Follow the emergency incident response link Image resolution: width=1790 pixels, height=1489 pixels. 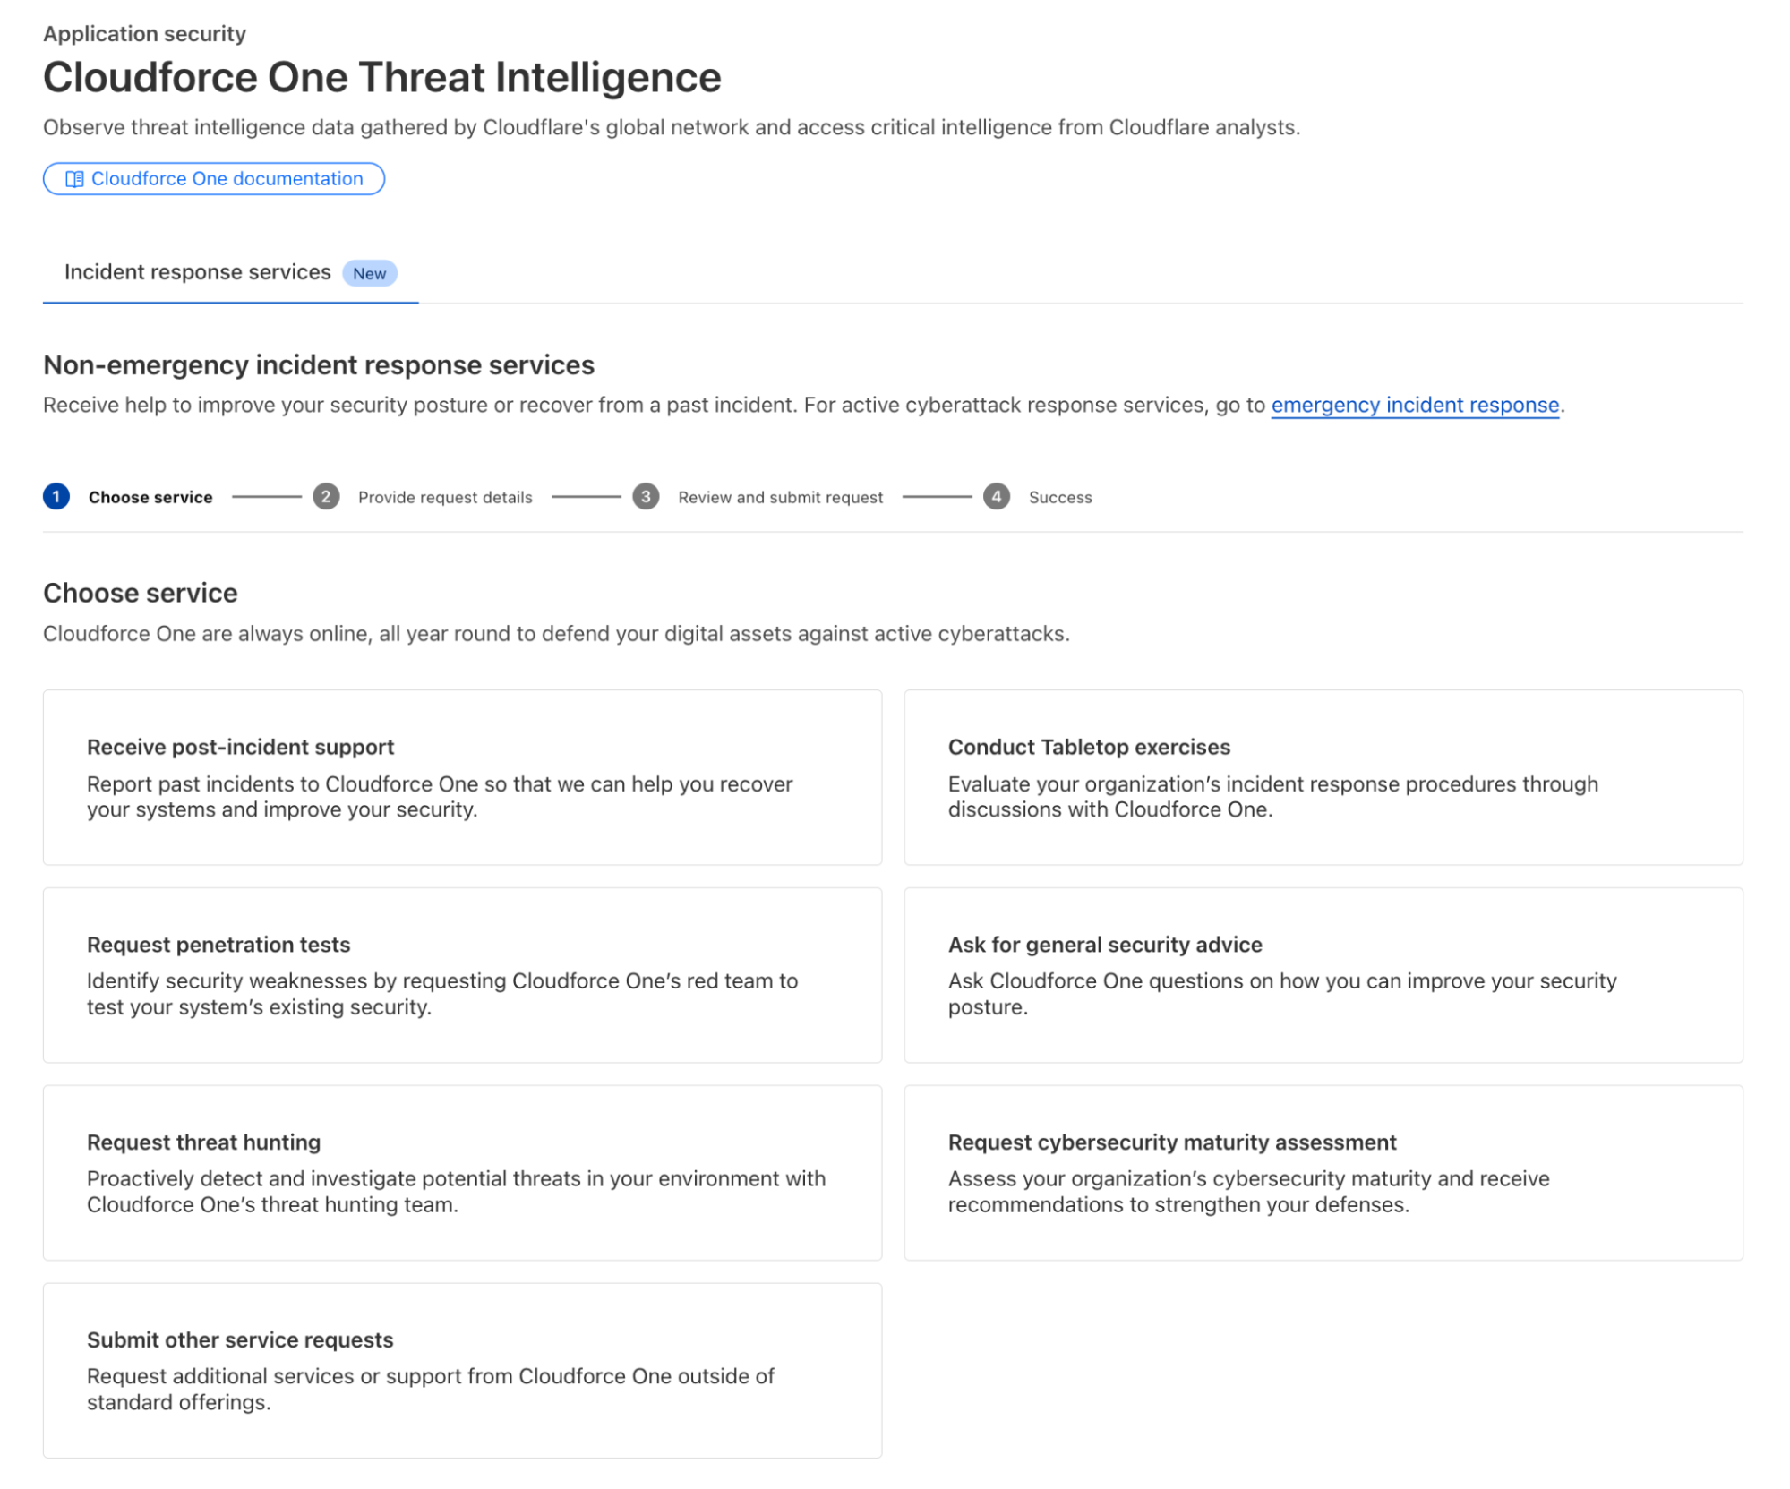point(1415,405)
